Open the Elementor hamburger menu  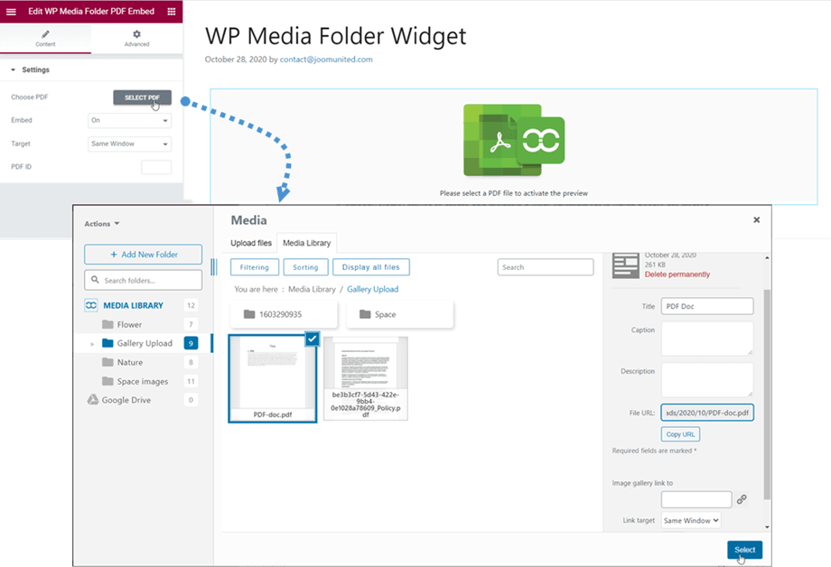tap(11, 12)
